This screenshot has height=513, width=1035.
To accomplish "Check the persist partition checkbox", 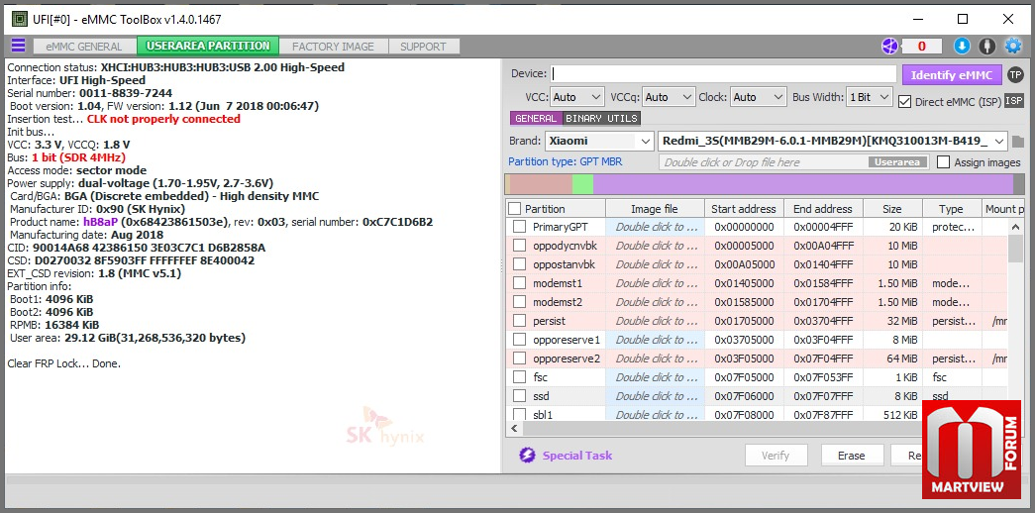I will [519, 321].
